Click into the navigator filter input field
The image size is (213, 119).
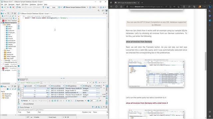[x=6, y=19]
